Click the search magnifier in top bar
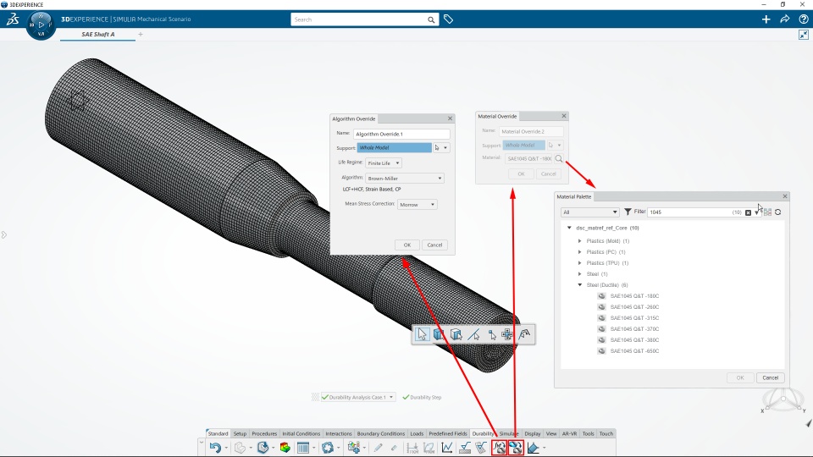Viewport: 813px width, 457px height. point(431,19)
